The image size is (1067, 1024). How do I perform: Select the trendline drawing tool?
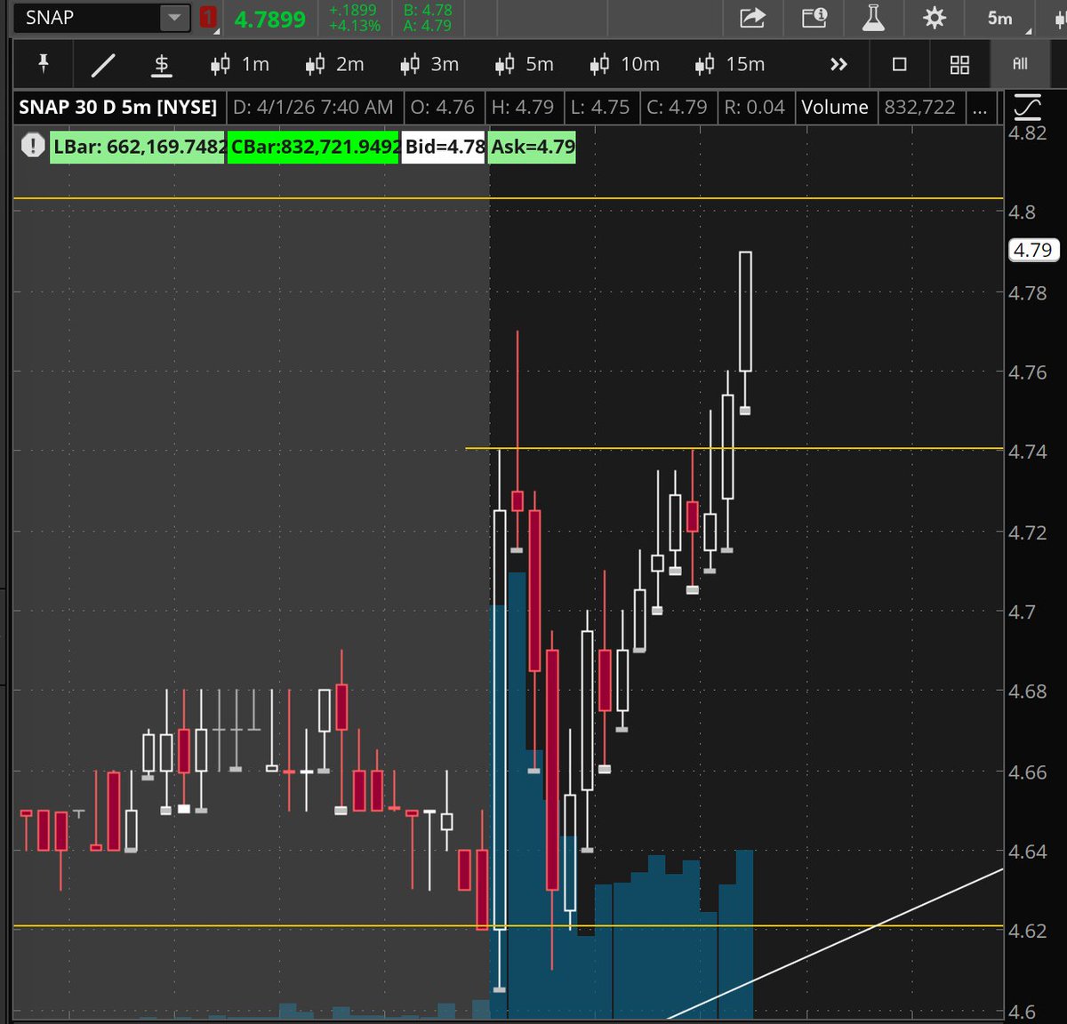[x=103, y=64]
